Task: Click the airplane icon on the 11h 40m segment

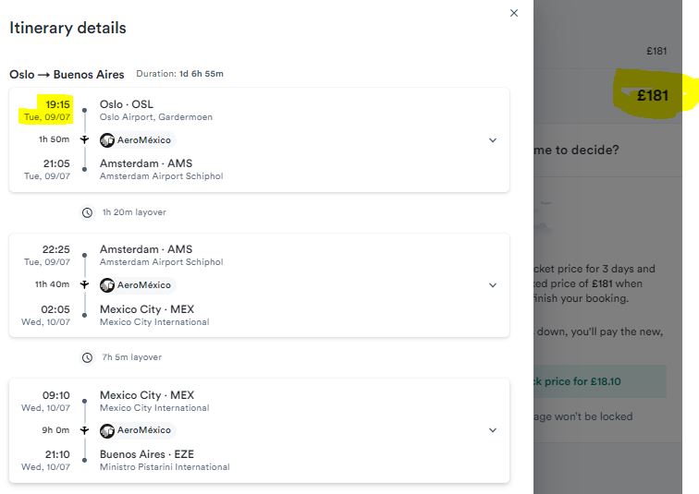Action: (84, 284)
